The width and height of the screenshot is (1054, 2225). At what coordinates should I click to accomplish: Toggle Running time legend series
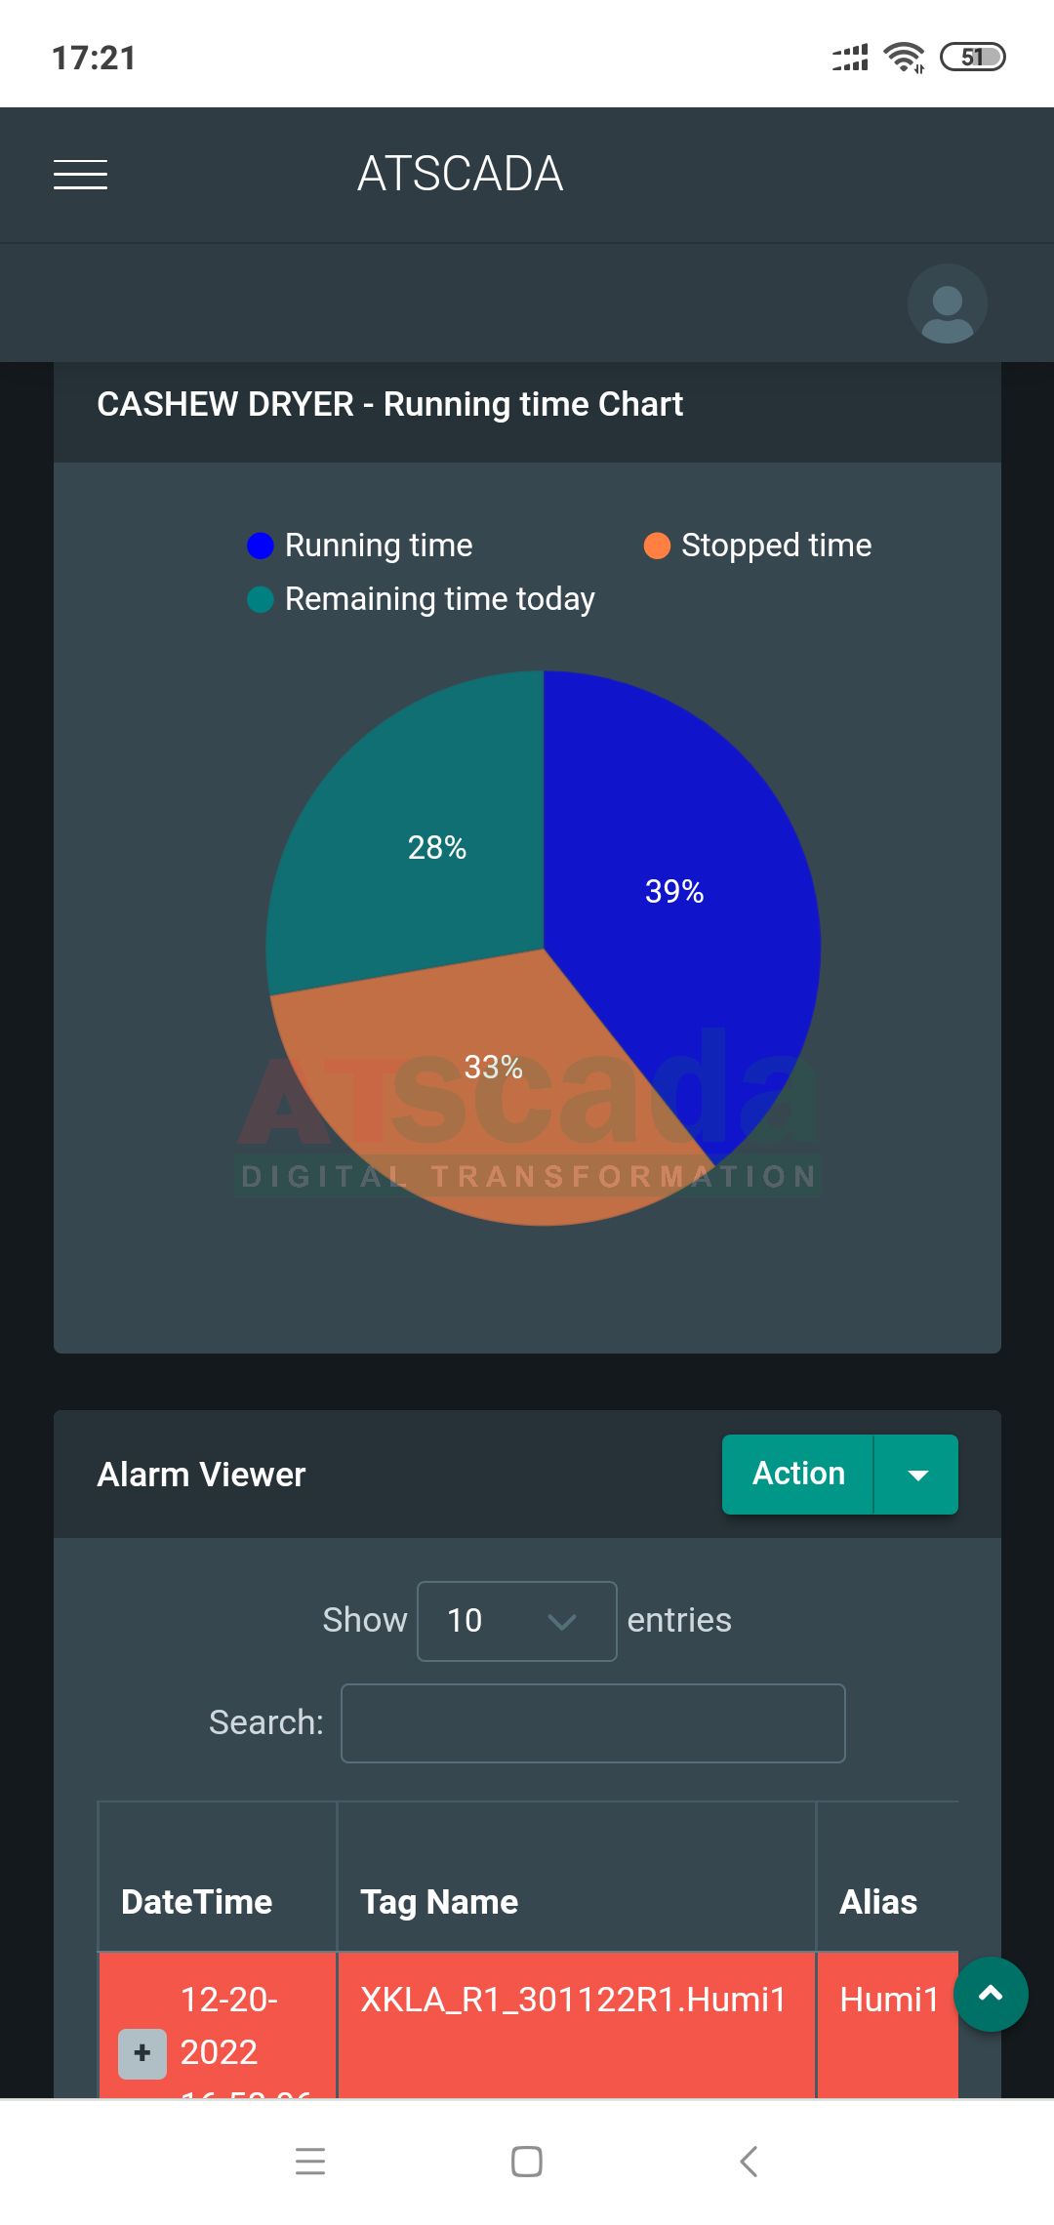point(359,546)
